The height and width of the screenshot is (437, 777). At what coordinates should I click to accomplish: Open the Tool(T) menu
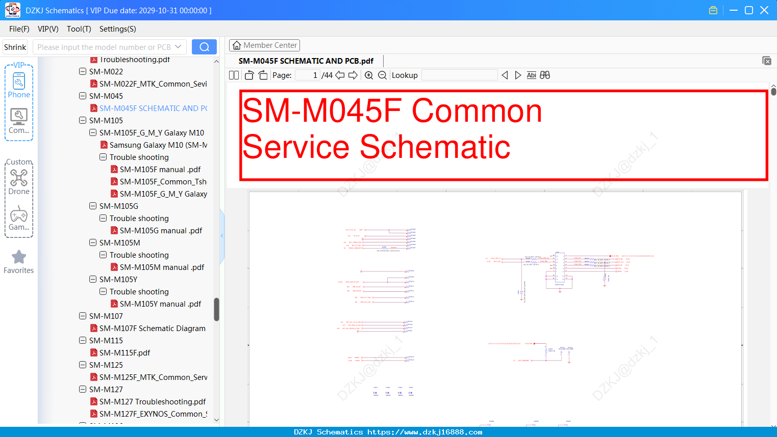point(79,29)
